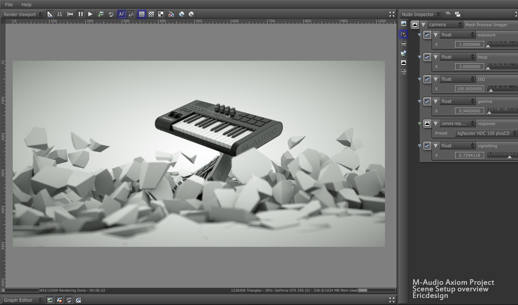Toggle the large black-and-white checker button
518x305 pixels.
[x=161, y=14]
